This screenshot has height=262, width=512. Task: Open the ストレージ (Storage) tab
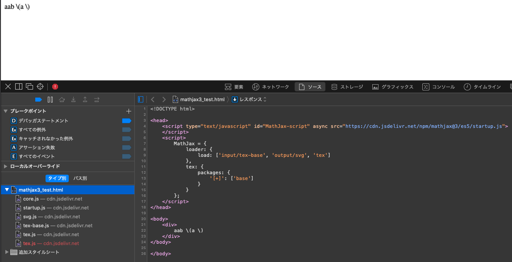347,87
